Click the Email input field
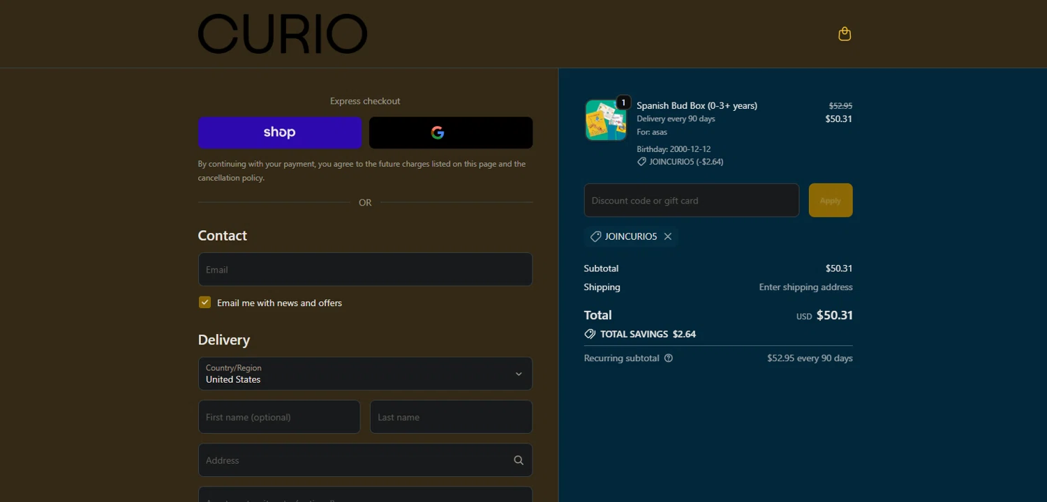This screenshot has height=502, width=1047. 365,269
